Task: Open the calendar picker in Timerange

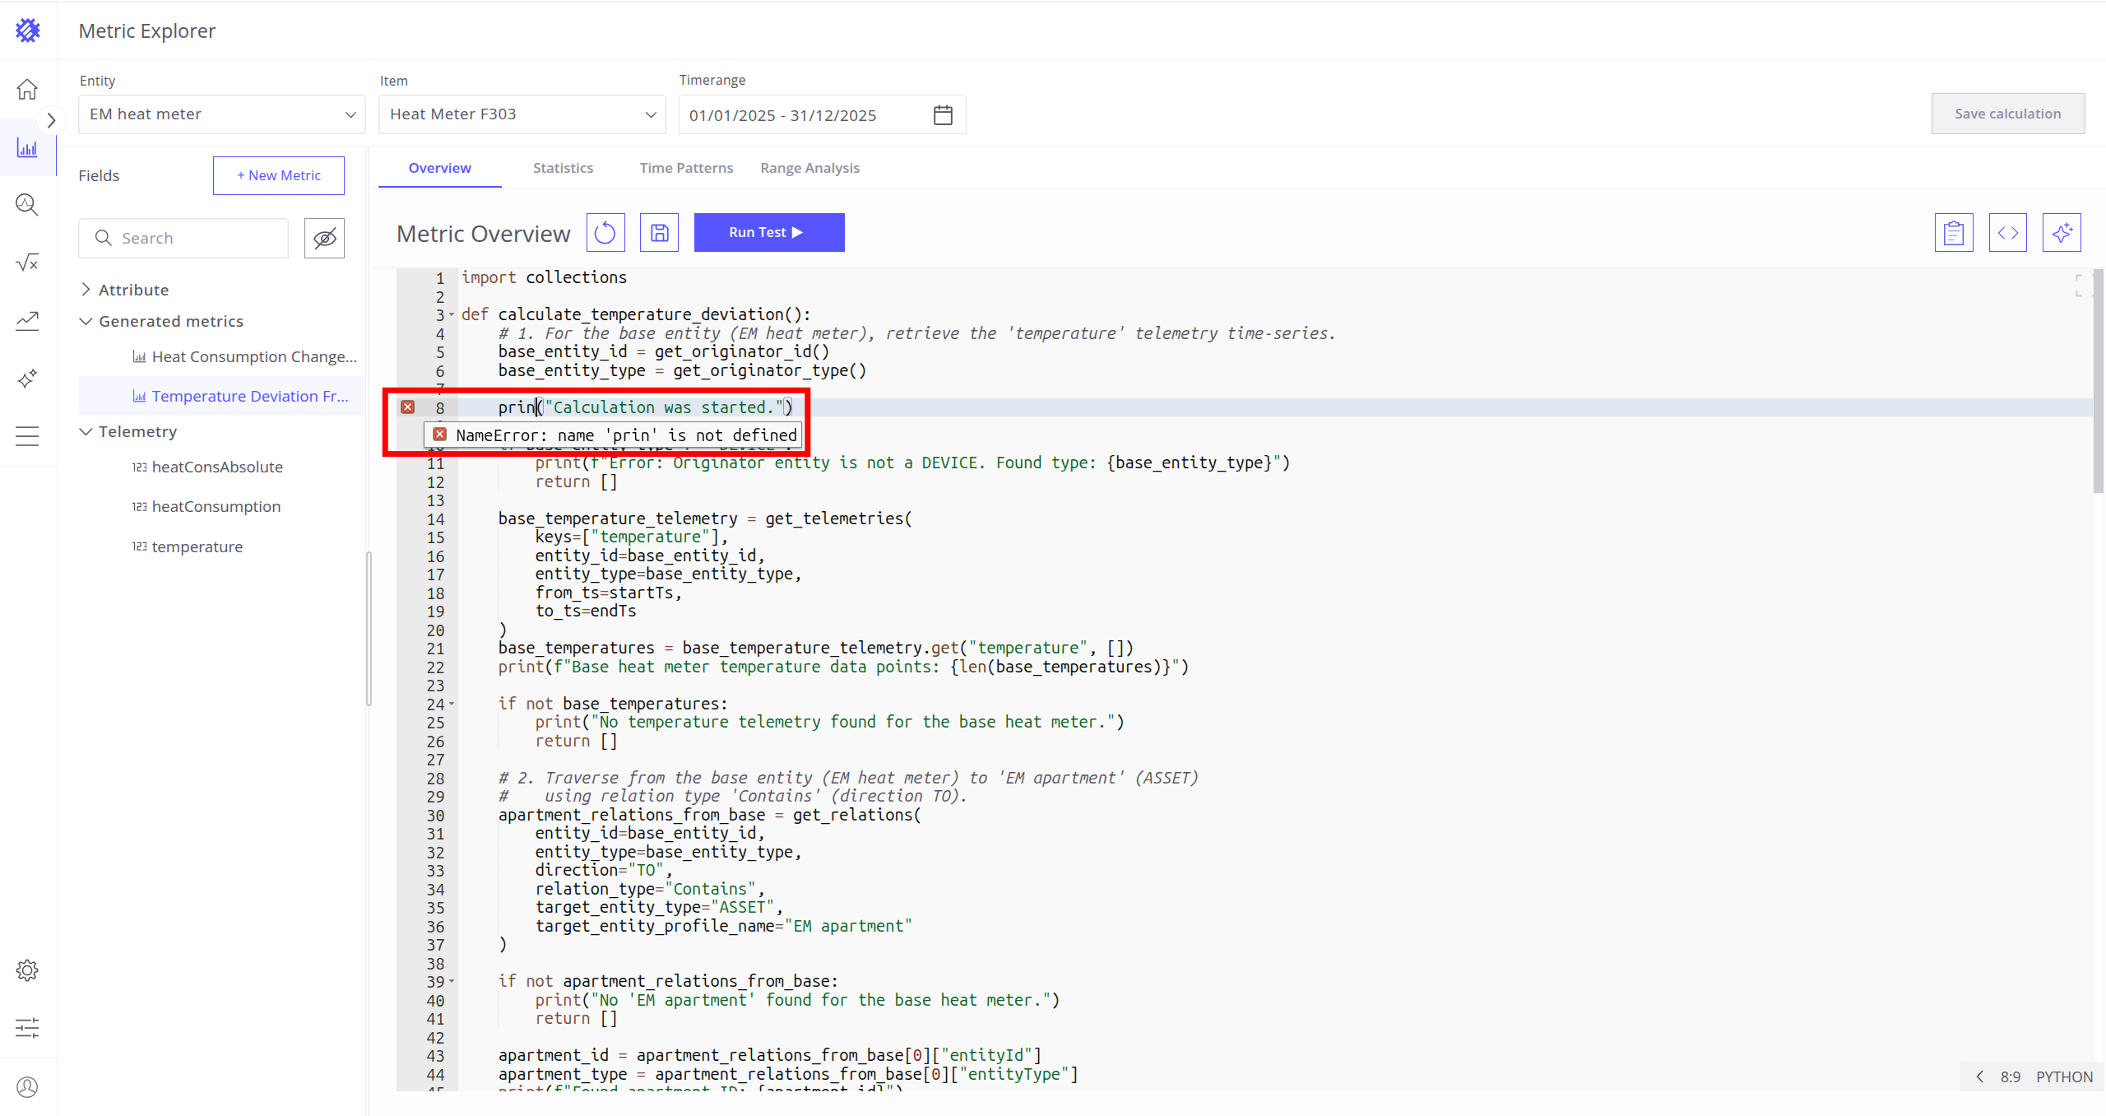Action: coord(943,115)
